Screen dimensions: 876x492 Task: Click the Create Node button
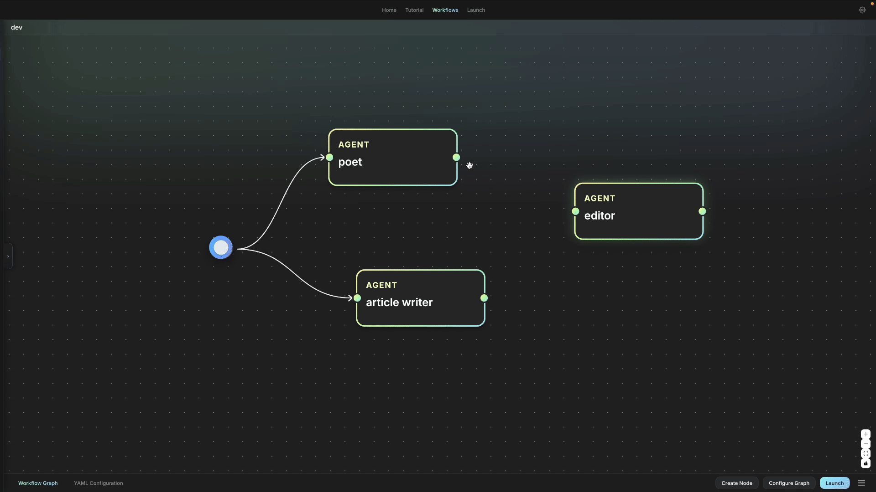click(737, 483)
